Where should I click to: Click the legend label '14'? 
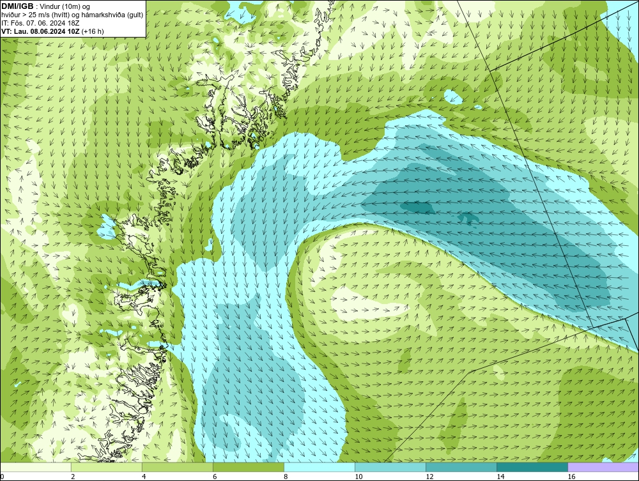click(x=500, y=477)
